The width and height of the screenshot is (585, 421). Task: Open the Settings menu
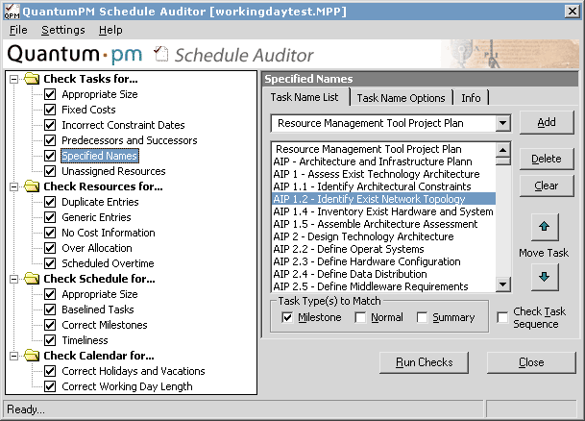tap(63, 30)
